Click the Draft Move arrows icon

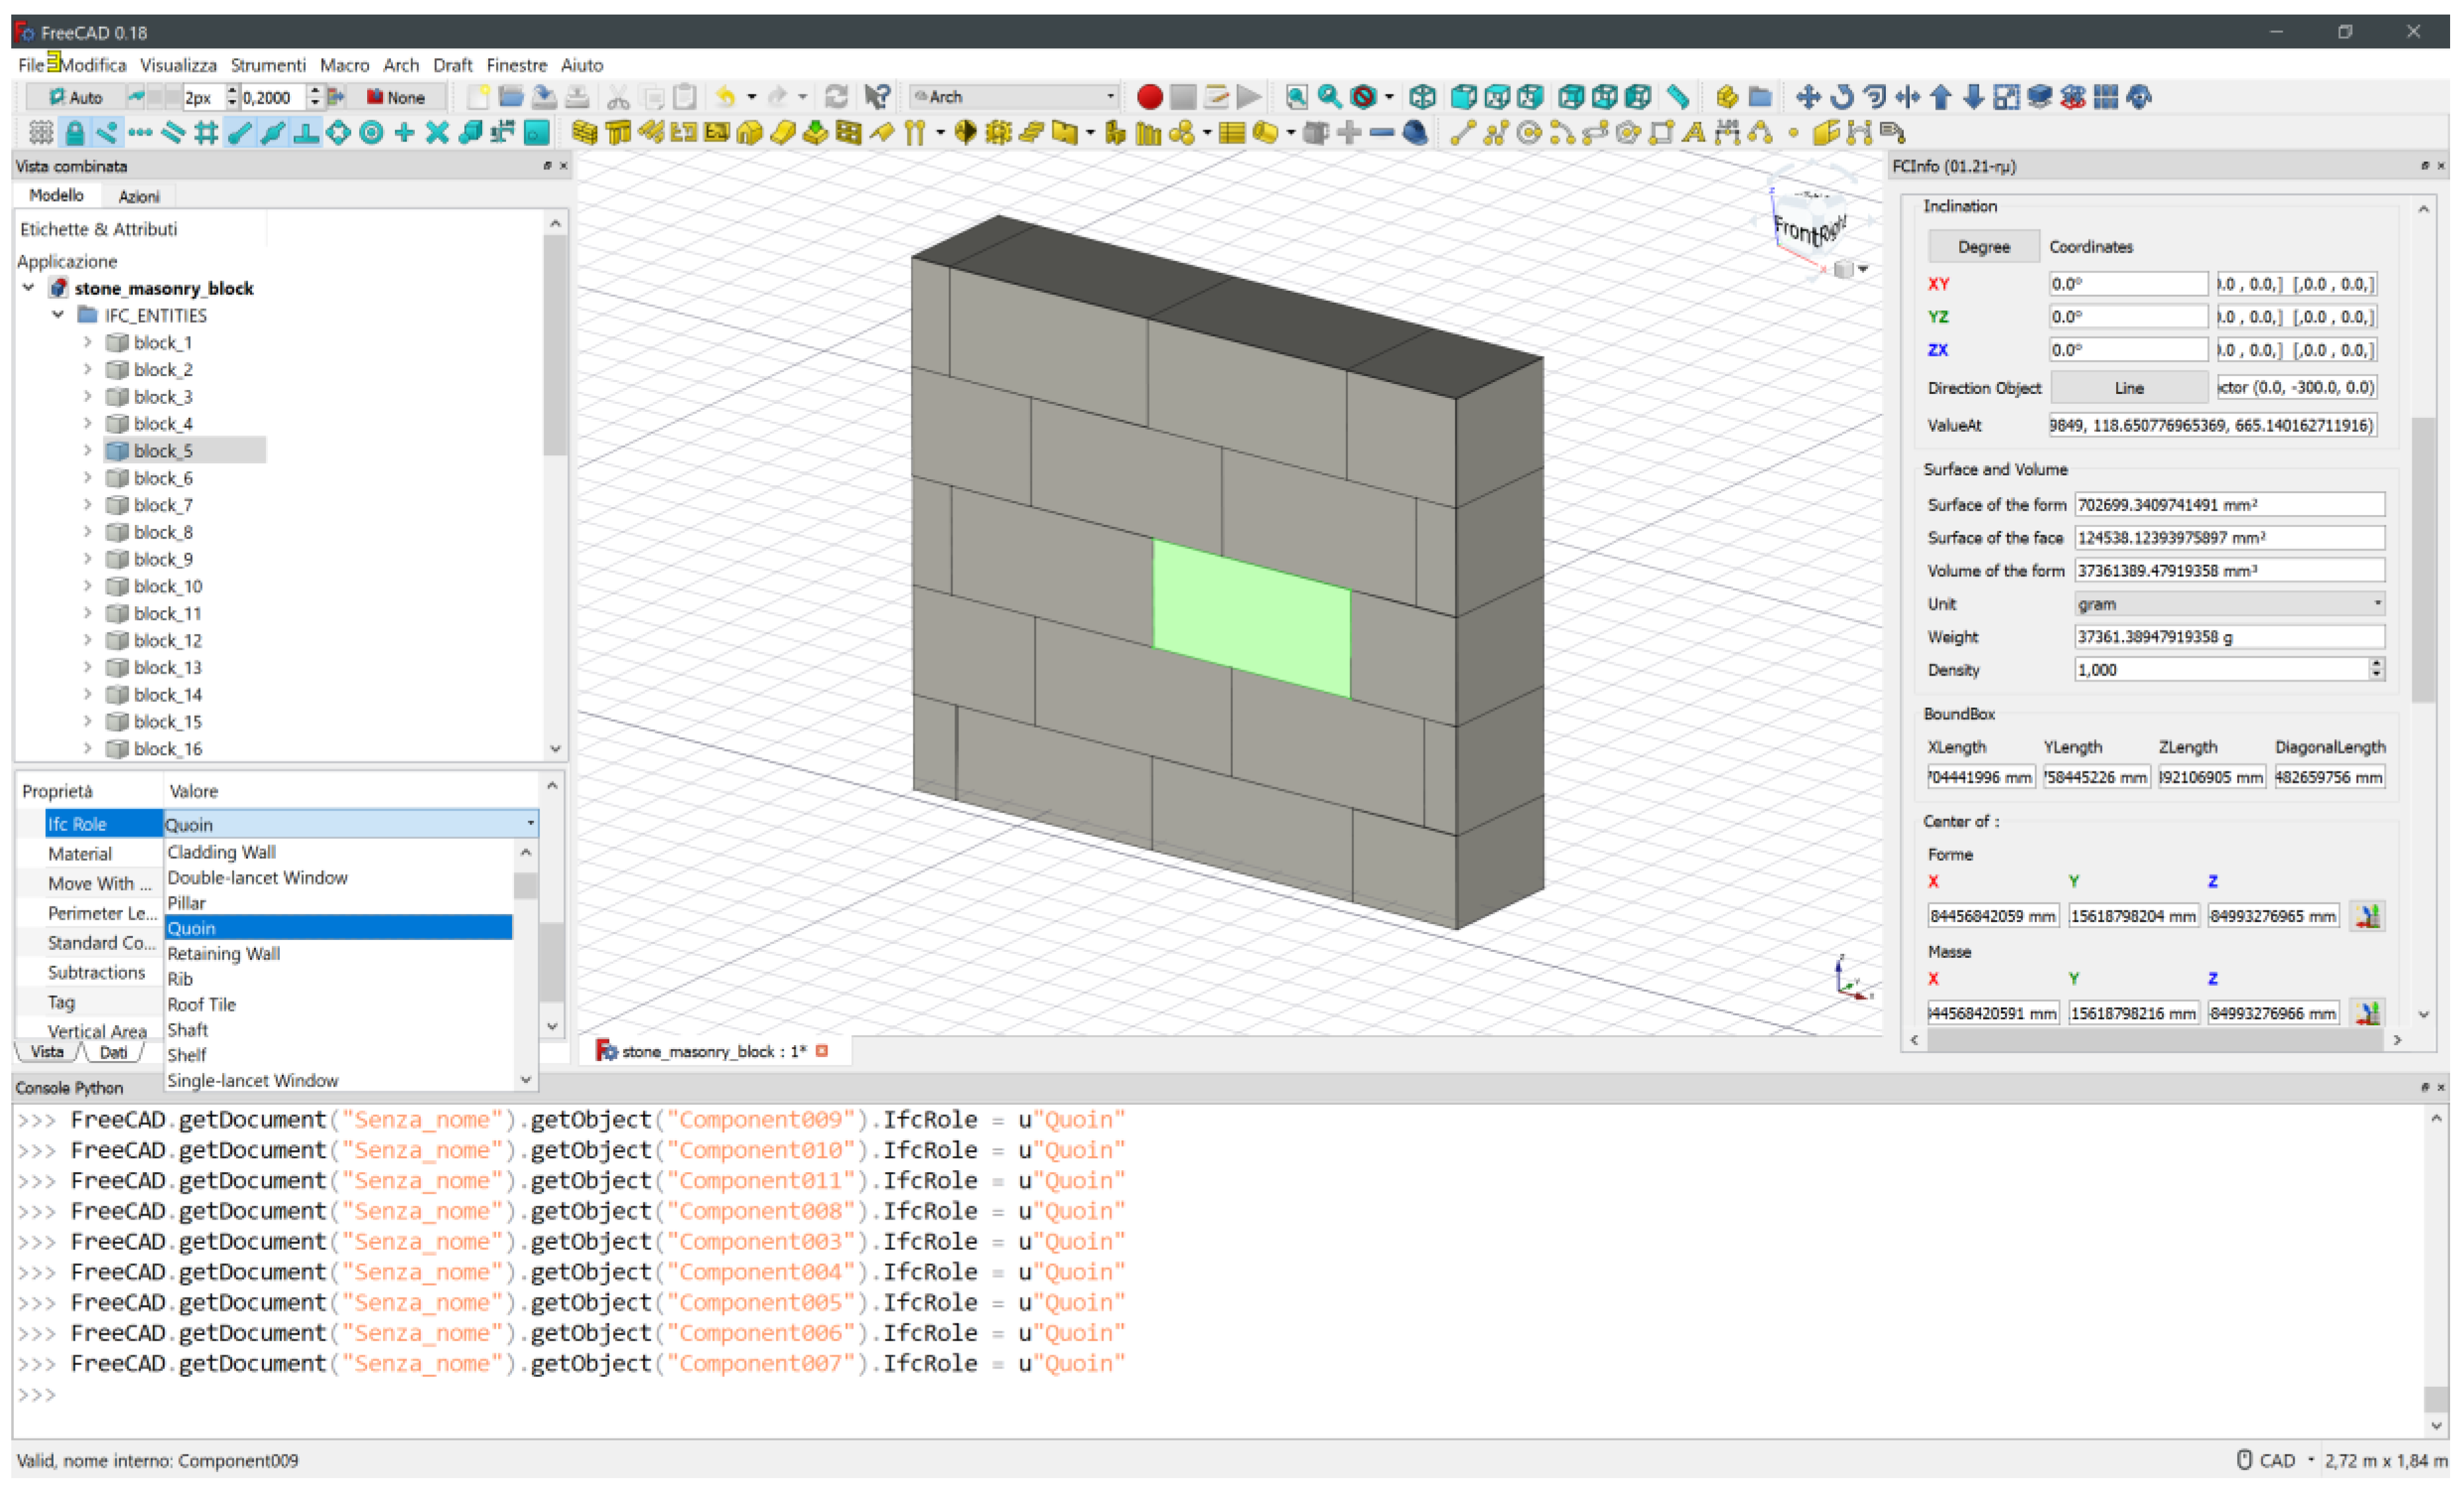click(1807, 97)
